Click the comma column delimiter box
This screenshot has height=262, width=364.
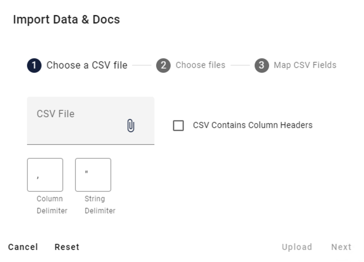click(45, 175)
